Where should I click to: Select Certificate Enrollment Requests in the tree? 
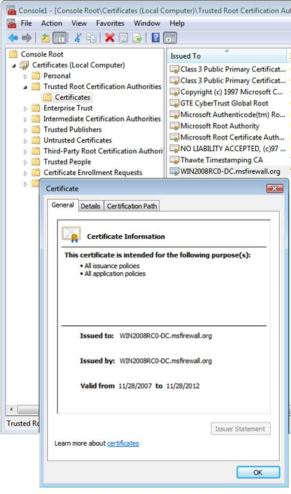pyautogui.click(x=93, y=172)
